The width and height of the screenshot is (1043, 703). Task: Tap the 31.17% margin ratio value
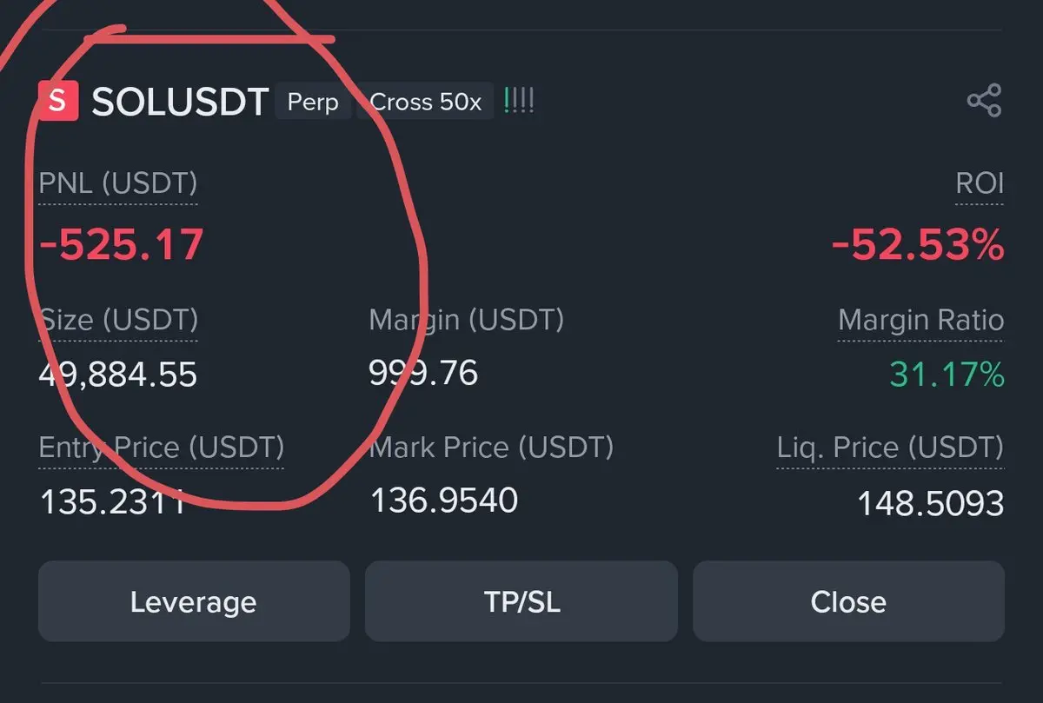point(947,375)
